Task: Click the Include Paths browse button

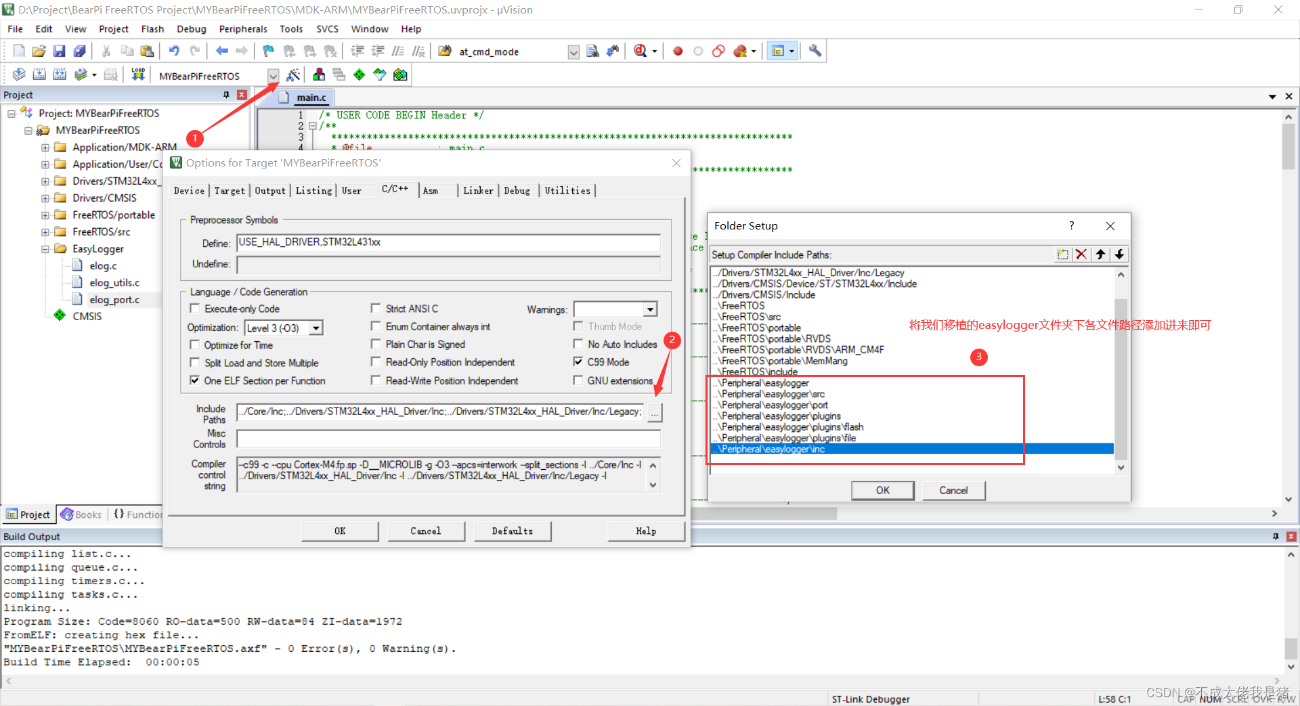Action: tap(654, 412)
